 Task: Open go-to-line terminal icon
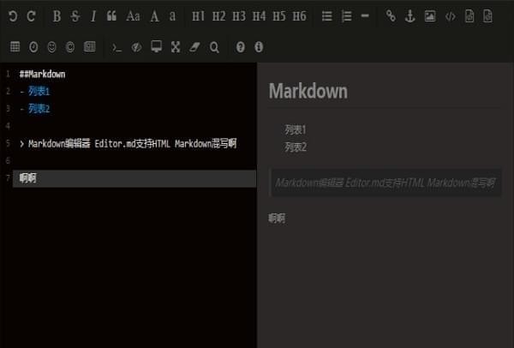(117, 48)
